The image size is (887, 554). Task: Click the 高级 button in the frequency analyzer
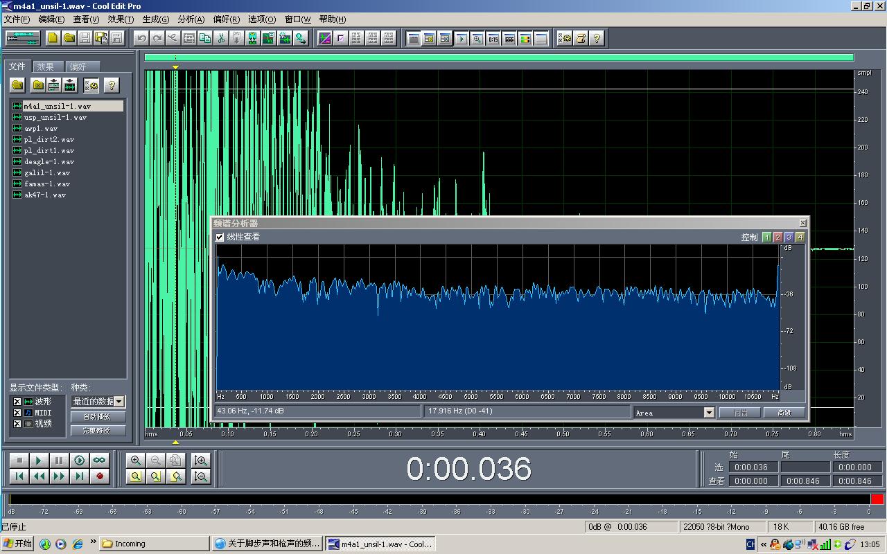point(783,413)
